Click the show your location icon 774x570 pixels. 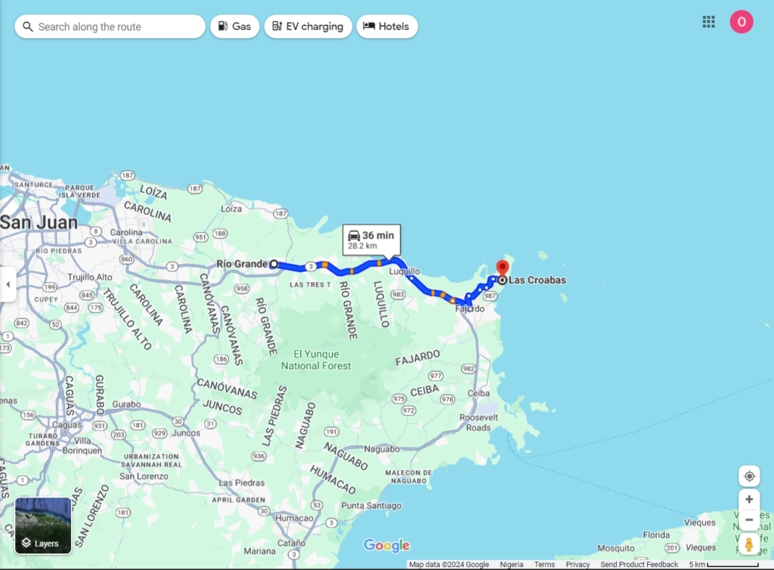click(749, 476)
